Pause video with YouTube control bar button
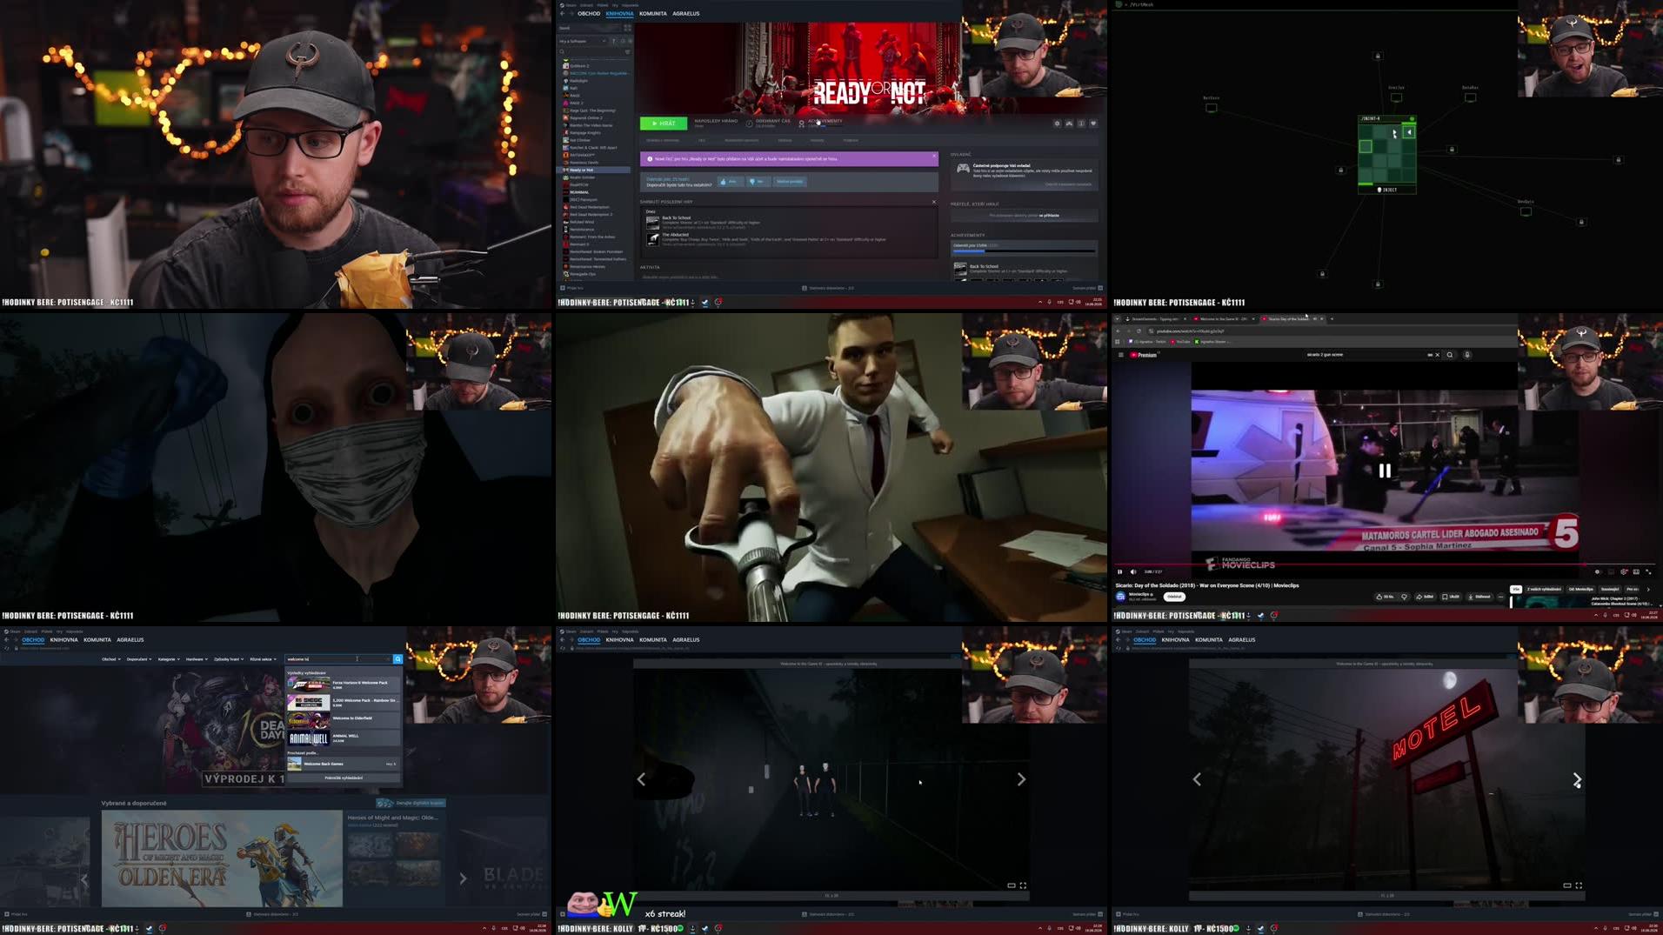 pos(1119,571)
